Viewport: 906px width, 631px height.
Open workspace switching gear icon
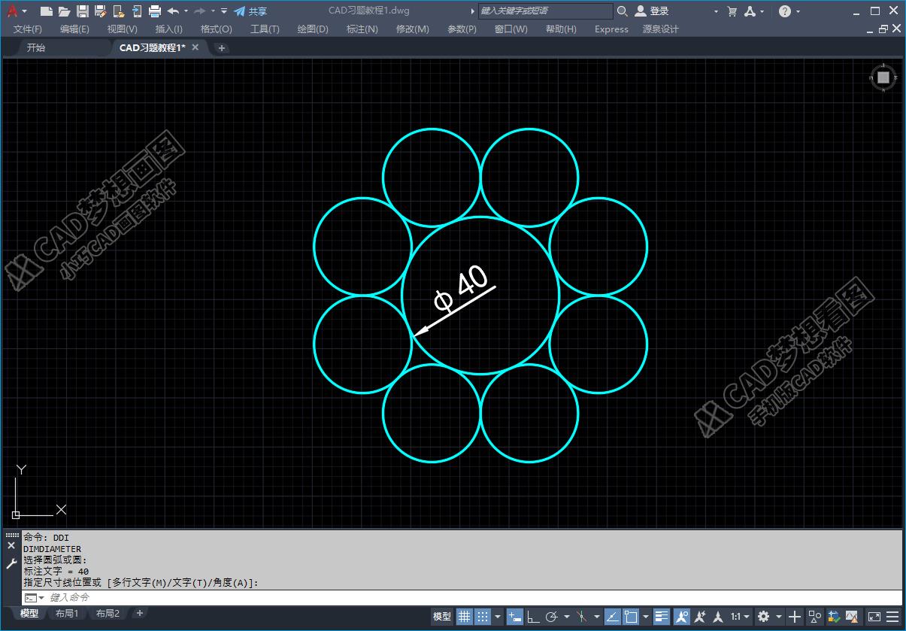coord(764,617)
